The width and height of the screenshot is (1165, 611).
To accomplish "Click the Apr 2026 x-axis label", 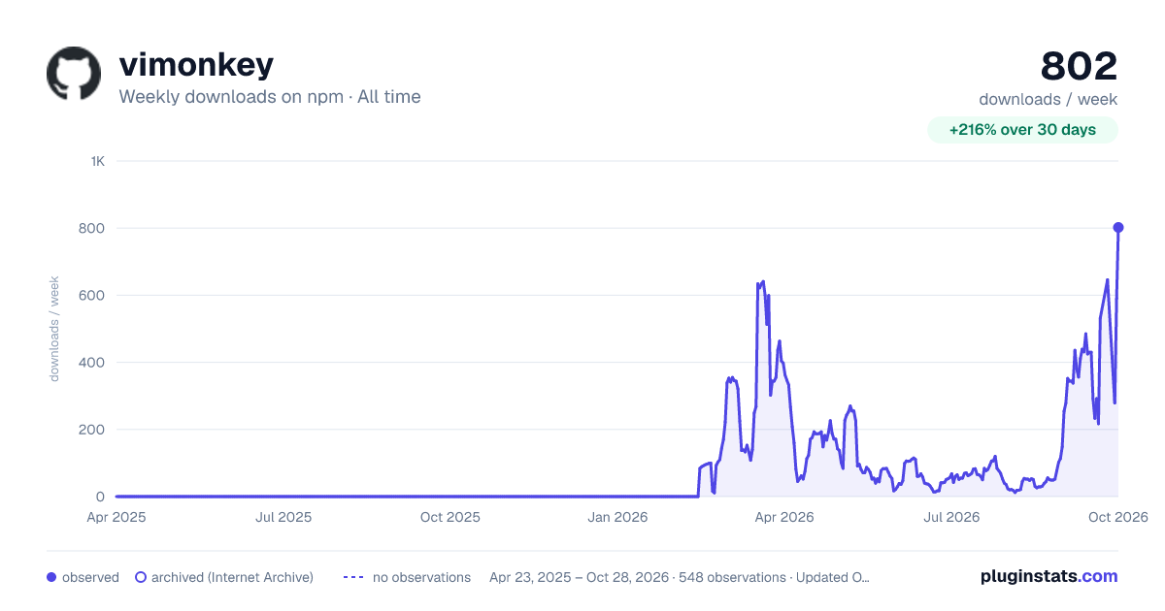I will point(783,518).
